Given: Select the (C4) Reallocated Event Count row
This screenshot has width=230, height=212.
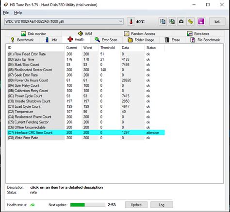Looking at the screenshot, I should [86, 117].
